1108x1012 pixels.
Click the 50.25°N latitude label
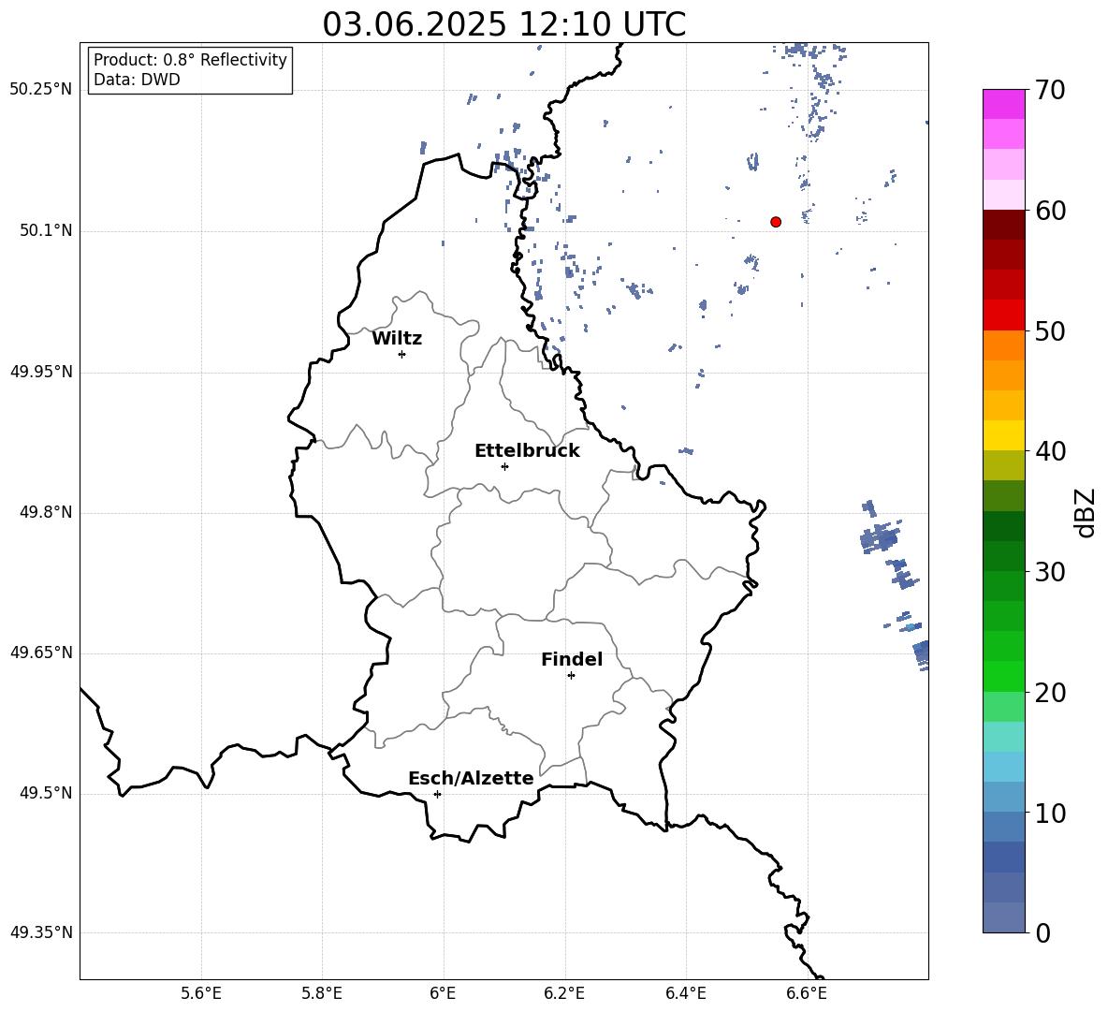(41, 90)
